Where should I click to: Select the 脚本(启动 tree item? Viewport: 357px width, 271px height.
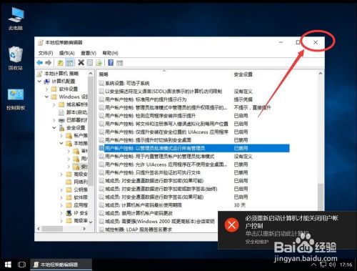pos(73,112)
